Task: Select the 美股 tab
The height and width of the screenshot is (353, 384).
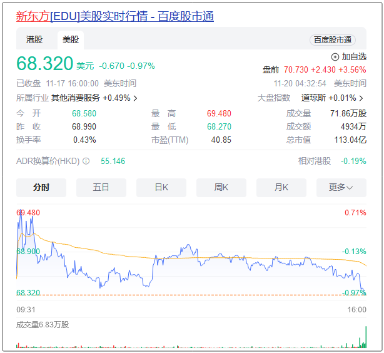Action: 71,39
